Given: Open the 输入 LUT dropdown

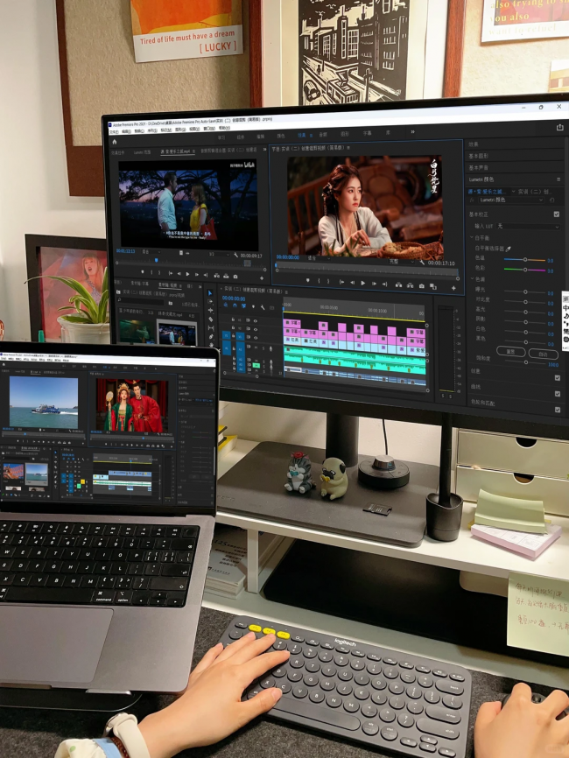Looking at the screenshot, I should click(528, 226).
